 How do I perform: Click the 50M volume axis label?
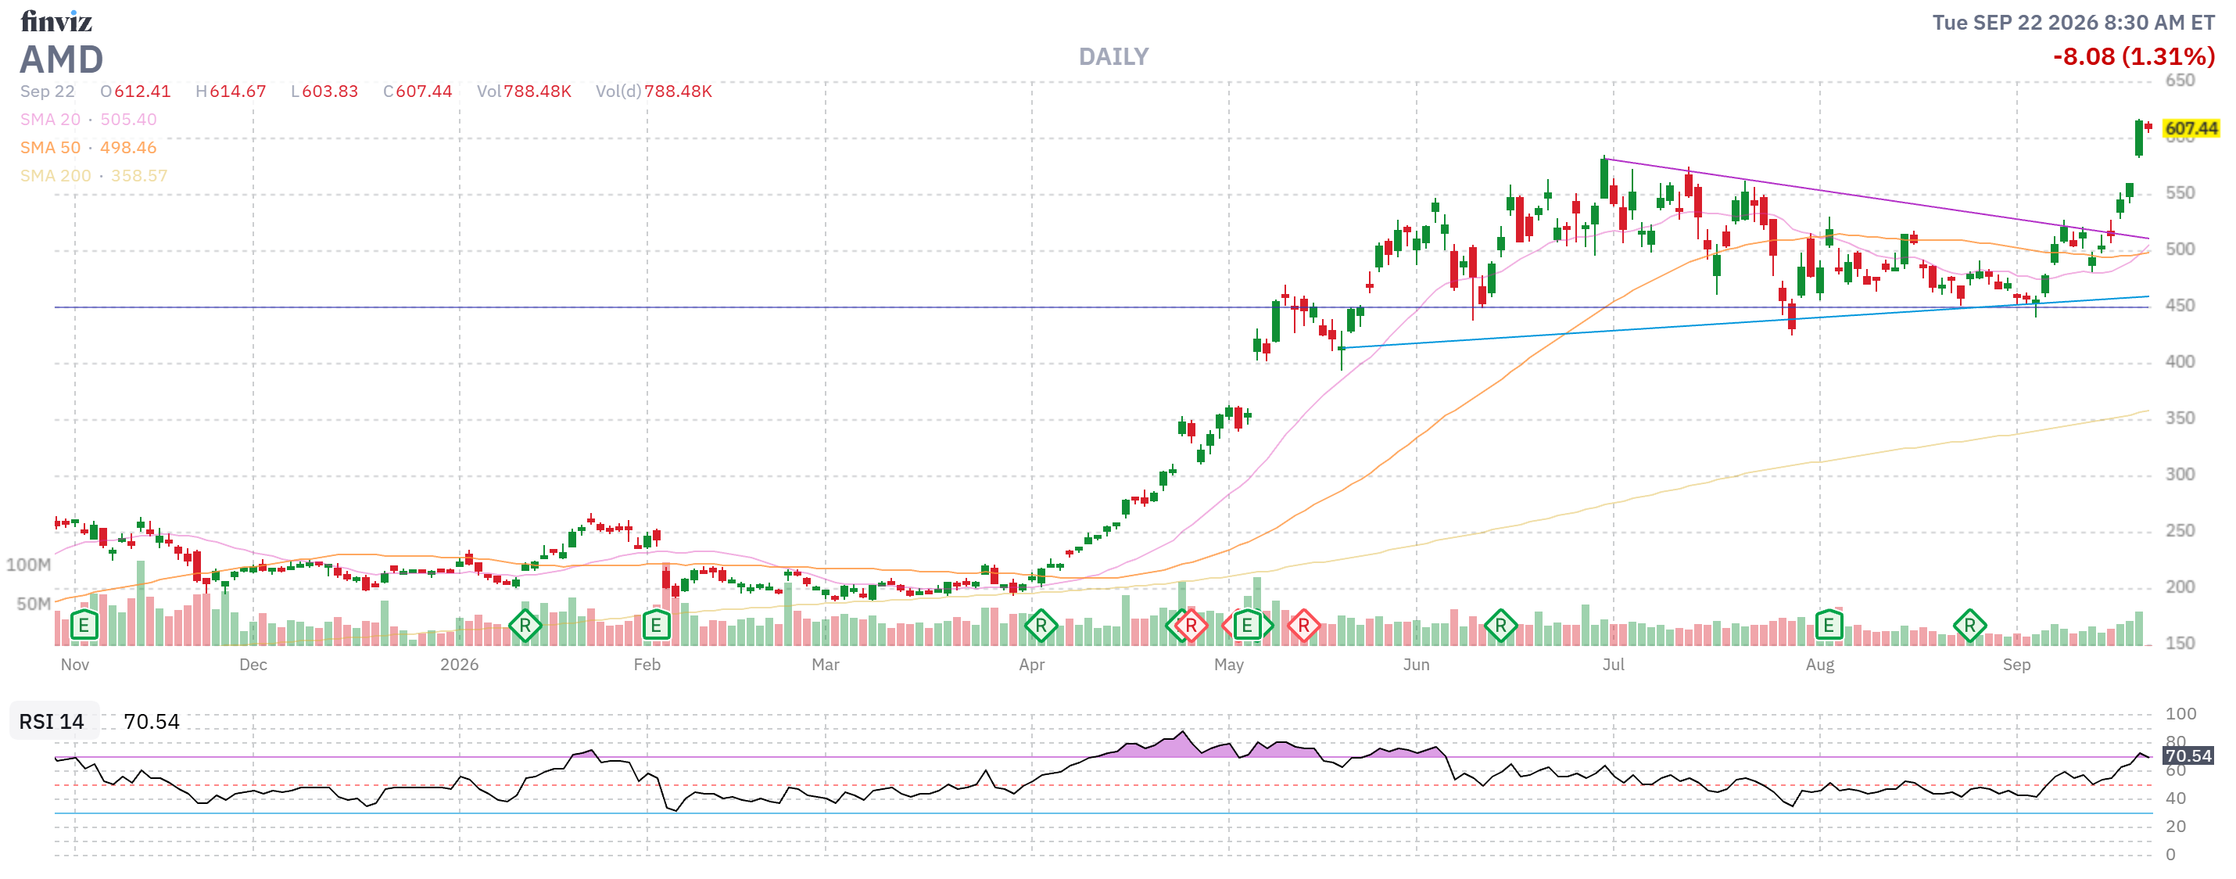pos(34,604)
